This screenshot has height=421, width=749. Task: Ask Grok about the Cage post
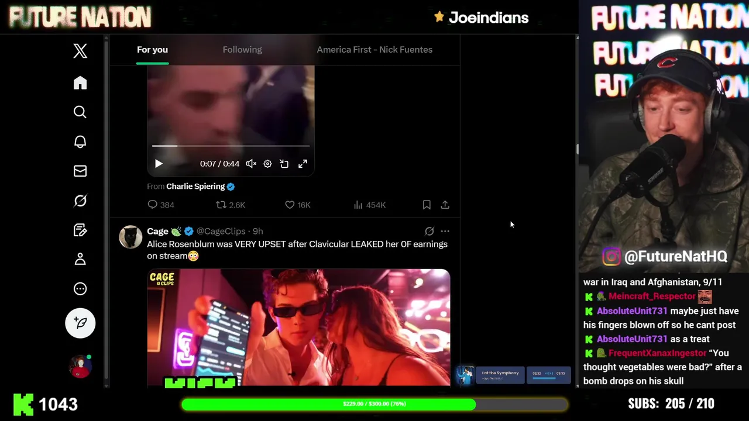point(429,231)
